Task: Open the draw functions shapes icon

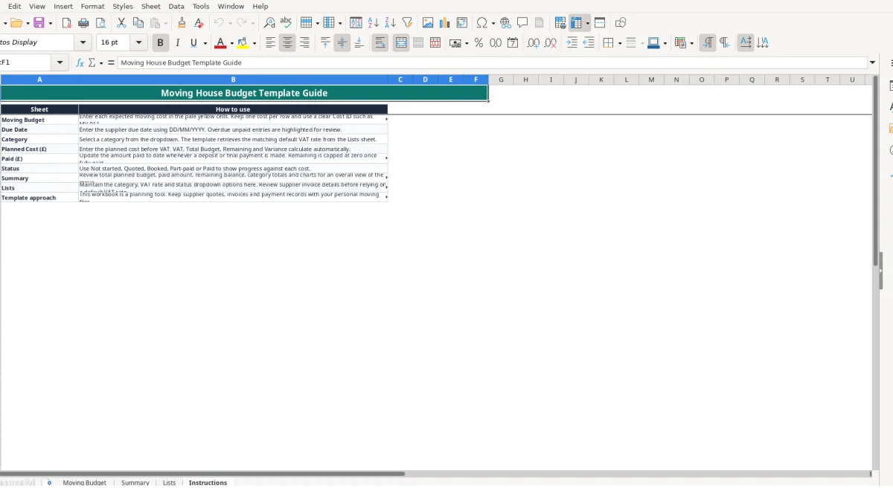Action: pyautogui.click(x=621, y=23)
